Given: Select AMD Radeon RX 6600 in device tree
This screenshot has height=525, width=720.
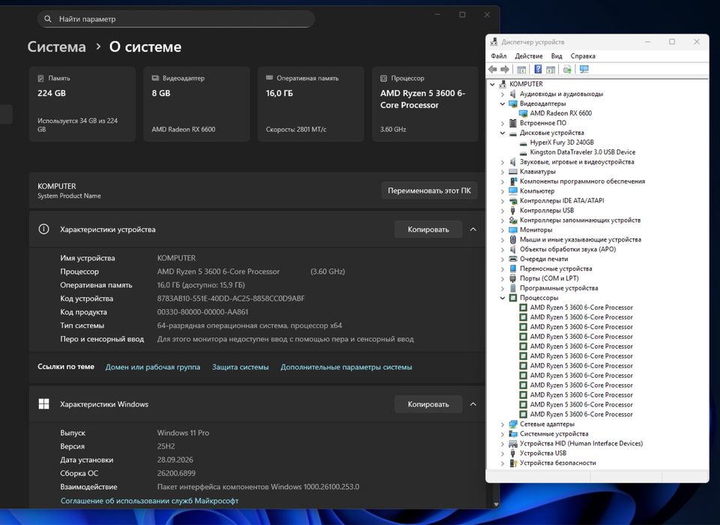Looking at the screenshot, I should (x=560, y=113).
